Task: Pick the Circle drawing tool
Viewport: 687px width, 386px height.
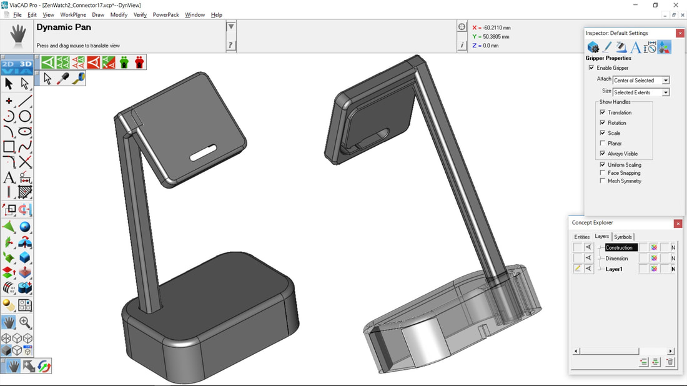Action: pyautogui.click(x=25, y=116)
